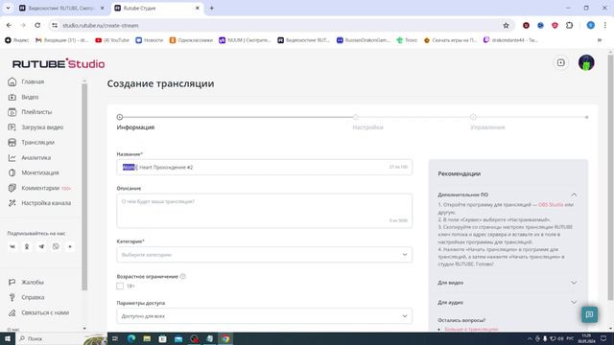Open the Task View taskbar button
Image resolution: width=614 pixels, height=345 pixels.
115,338
